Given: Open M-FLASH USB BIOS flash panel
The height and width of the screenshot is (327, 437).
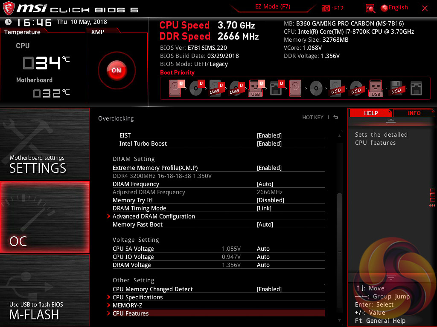Looking at the screenshot, I should 44,290.
